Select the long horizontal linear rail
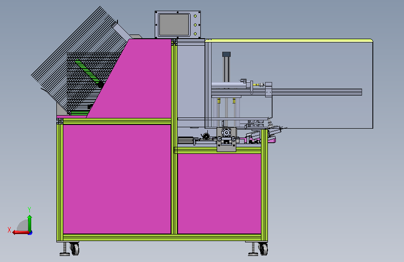Screen dimensions: 404x262 click(x=287, y=92)
